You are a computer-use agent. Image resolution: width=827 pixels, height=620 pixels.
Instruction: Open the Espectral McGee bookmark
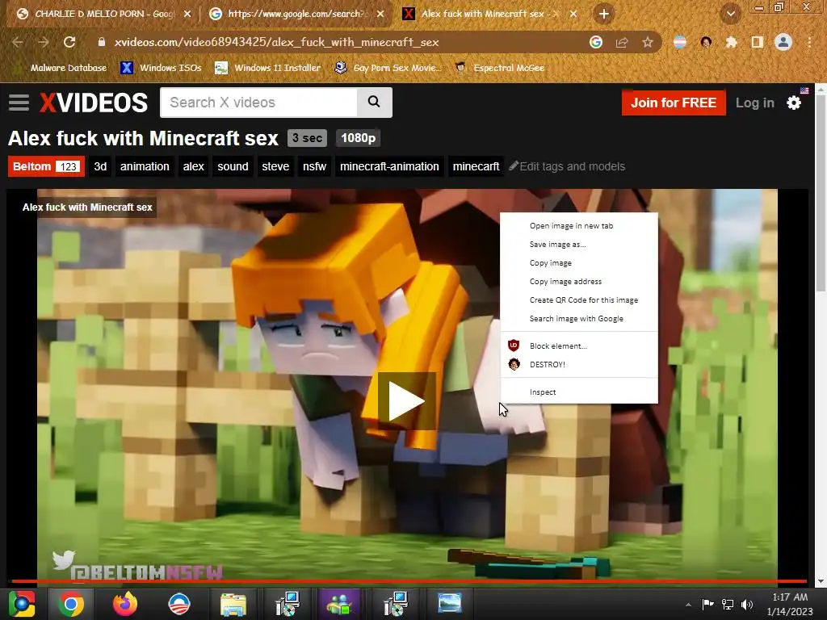pyautogui.click(x=499, y=68)
